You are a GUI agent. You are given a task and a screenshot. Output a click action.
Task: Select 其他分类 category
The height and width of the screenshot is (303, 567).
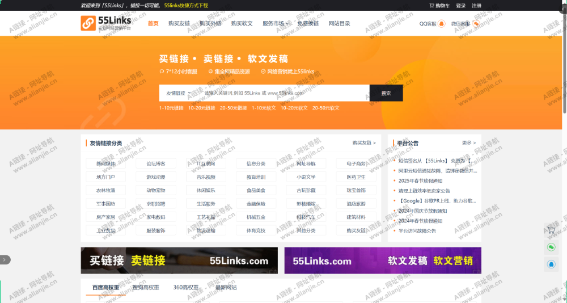point(306,230)
